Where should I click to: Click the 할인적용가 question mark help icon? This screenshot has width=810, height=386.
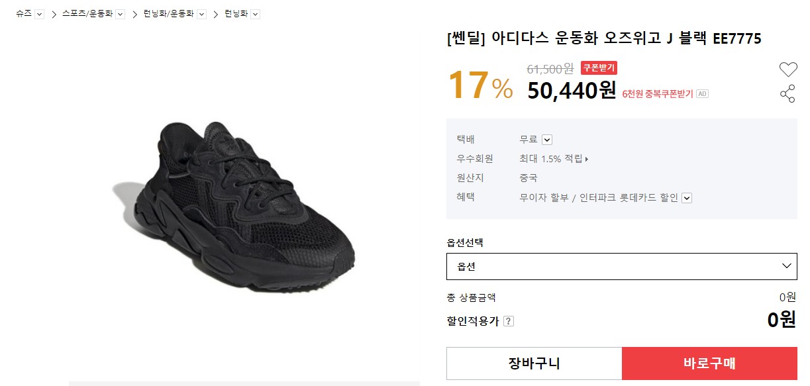click(x=508, y=321)
